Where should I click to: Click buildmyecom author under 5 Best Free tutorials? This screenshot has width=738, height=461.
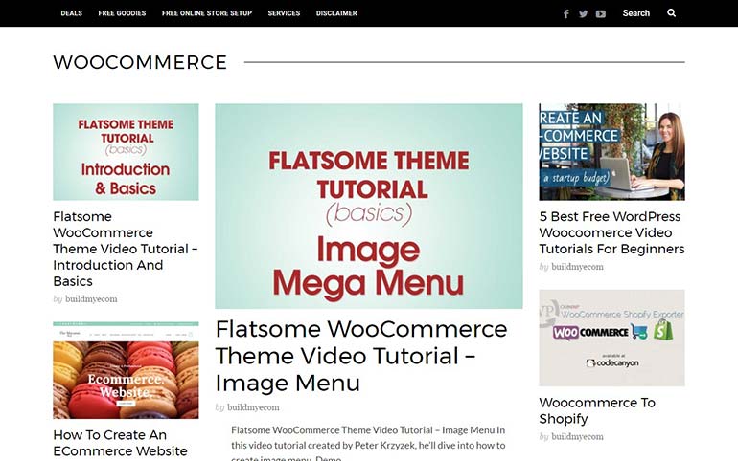point(577,267)
